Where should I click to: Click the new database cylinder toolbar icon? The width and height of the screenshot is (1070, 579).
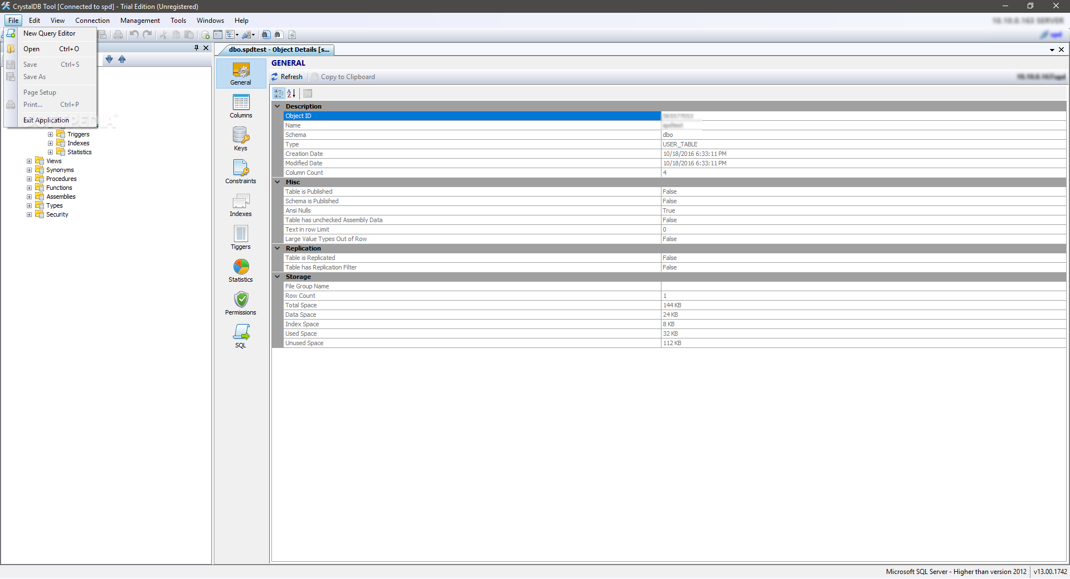(x=205, y=35)
